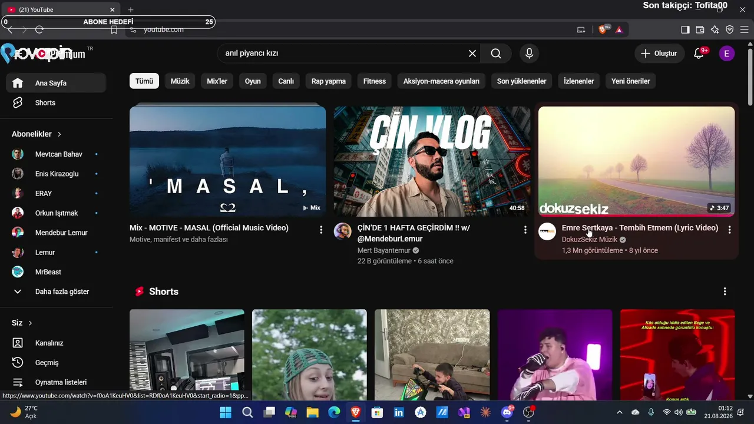This screenshot has height=424, width=754.
Task: Open Shorts section more options menu
Action: click(725, 291)
